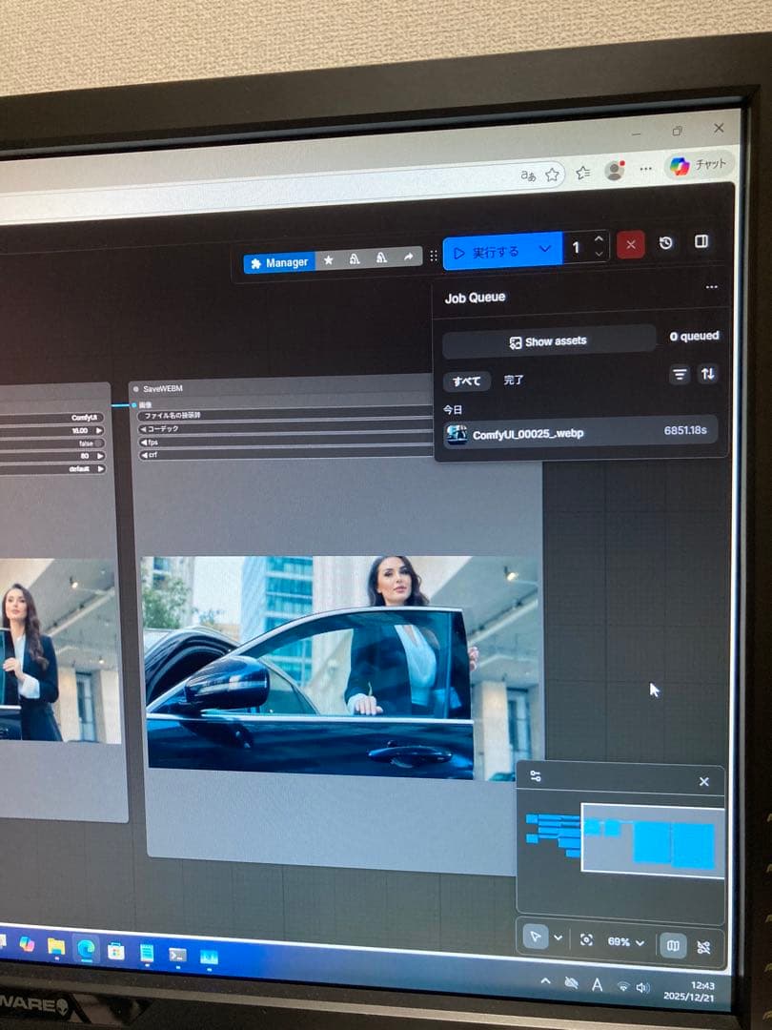Increase the batch count stepper

pos(599,239)
